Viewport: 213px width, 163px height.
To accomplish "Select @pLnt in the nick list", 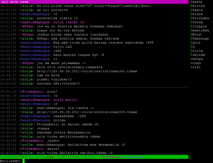I will pyautogui.click(x=196, y=43).
